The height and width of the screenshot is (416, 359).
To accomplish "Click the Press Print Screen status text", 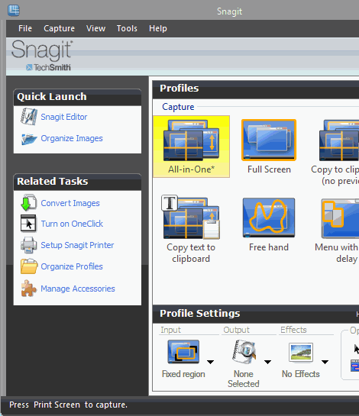I will (68, 405).
